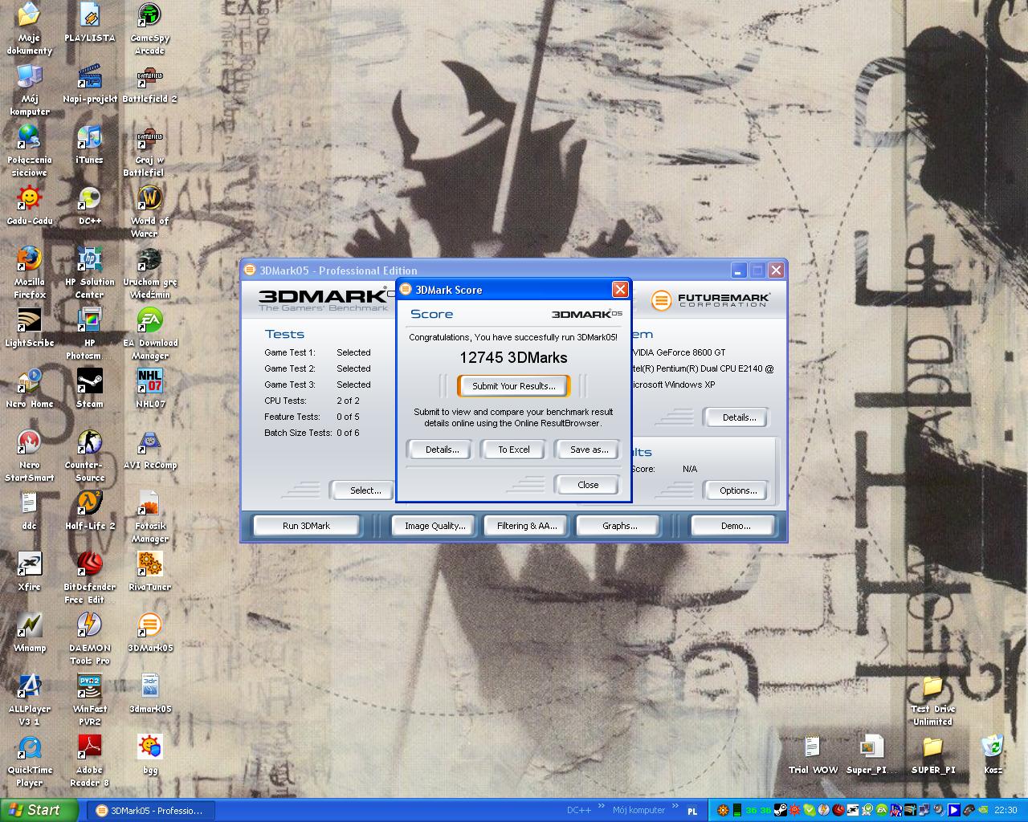Open the uppercase SUPER_PI folder
This screenshot has width=1028, height=822.
click(x=932, y=755)
